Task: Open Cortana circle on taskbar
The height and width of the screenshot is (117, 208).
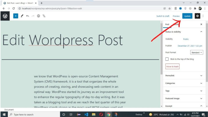Action: [x=64, y=114]
